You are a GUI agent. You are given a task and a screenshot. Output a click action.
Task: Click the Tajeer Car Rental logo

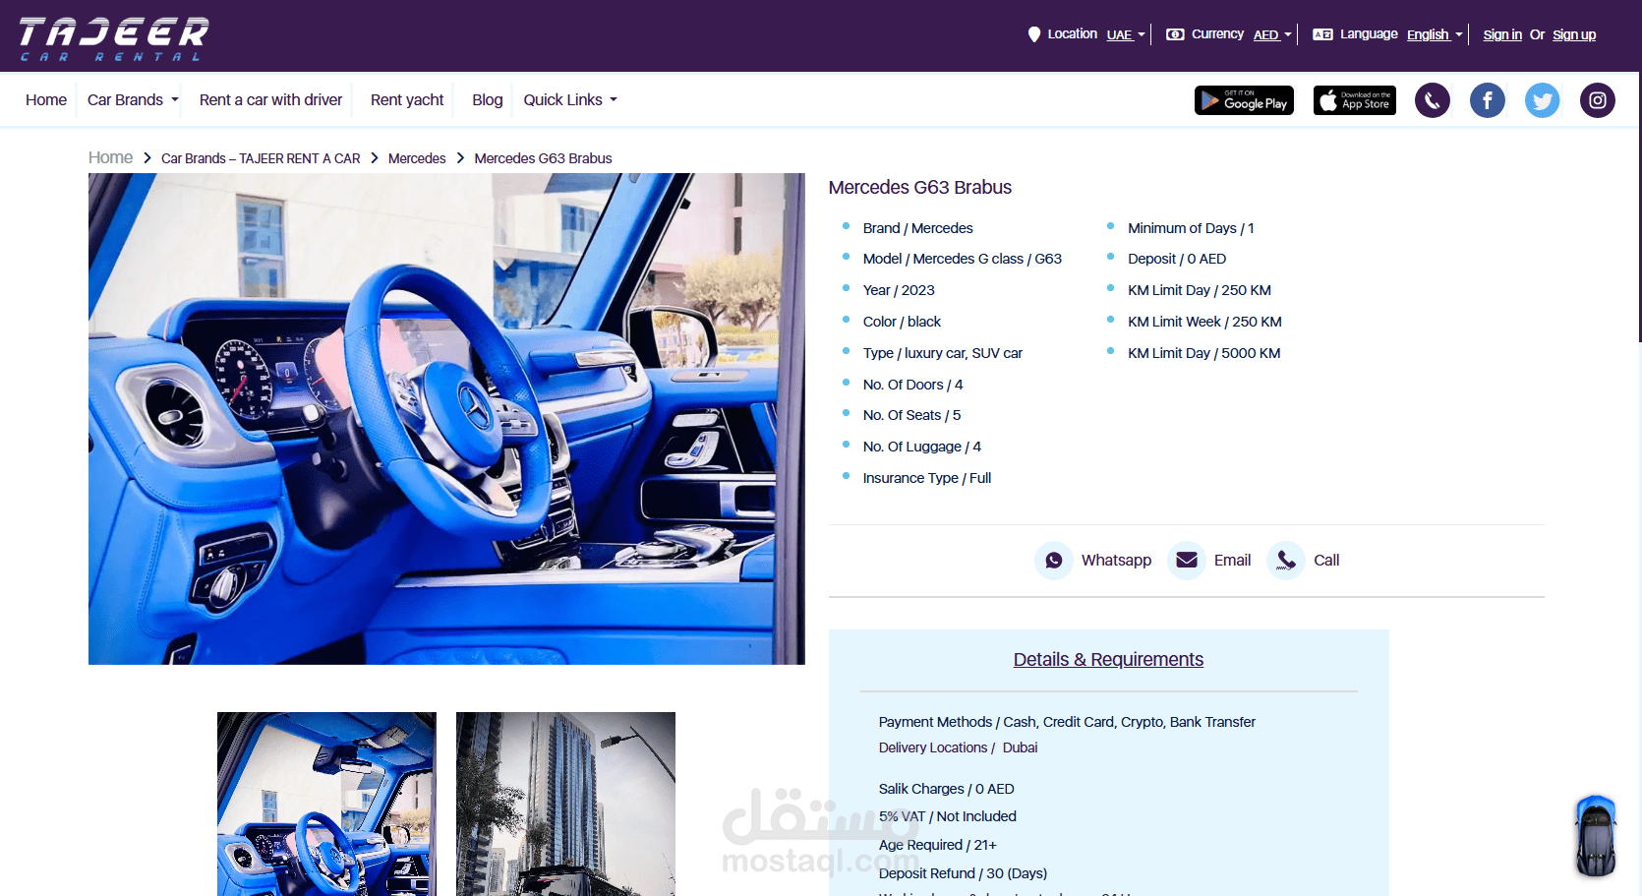pos(114,38)
